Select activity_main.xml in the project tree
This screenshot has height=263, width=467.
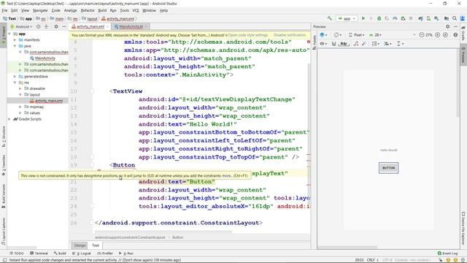(x=49, y=101)
